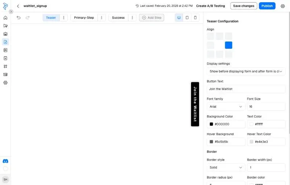Screen dimensions: 290x185
Task: Select tablet preview mode
Action: click(x=187, y=18)
